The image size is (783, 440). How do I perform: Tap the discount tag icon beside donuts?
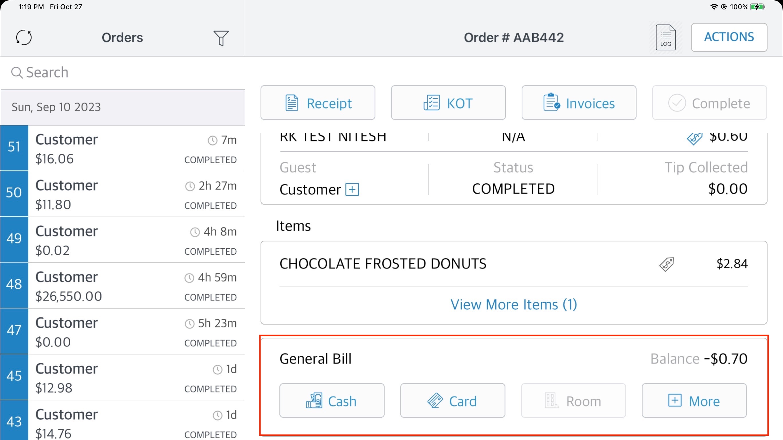click(x=667, y=264)
